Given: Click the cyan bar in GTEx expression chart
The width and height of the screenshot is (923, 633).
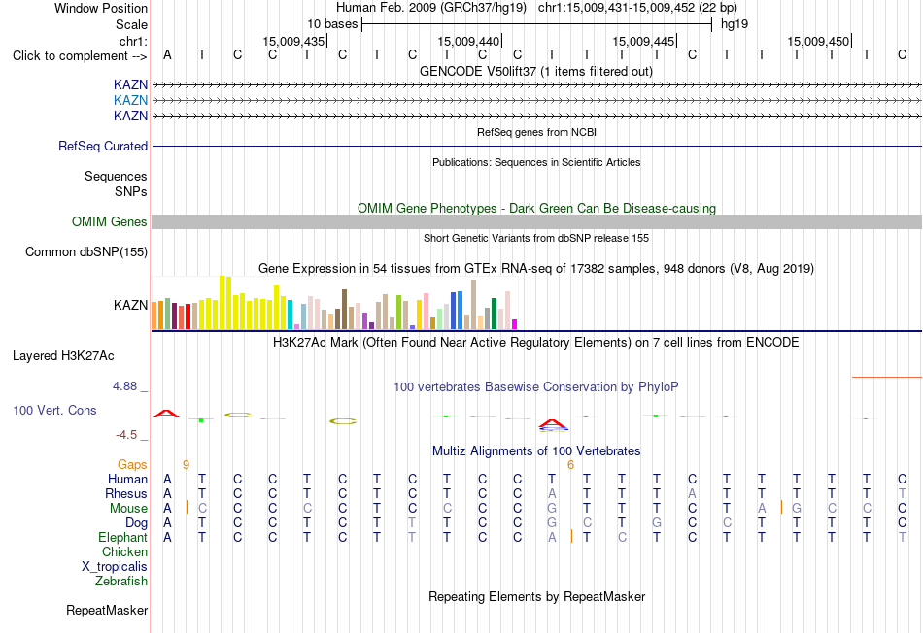Looking at the screenshot, I should (x=291, y=315).
